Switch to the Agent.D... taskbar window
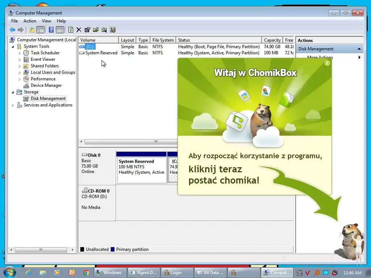This screenshot has width=371, height=278. (x=143, y=273)
